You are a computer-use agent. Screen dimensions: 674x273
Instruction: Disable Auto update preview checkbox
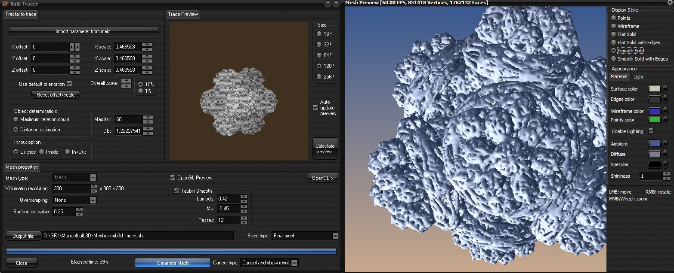(316, 108)
